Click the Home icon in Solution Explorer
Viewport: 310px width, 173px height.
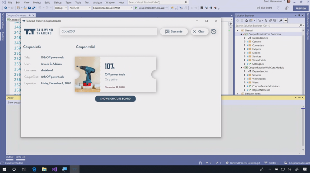point(246,21)
